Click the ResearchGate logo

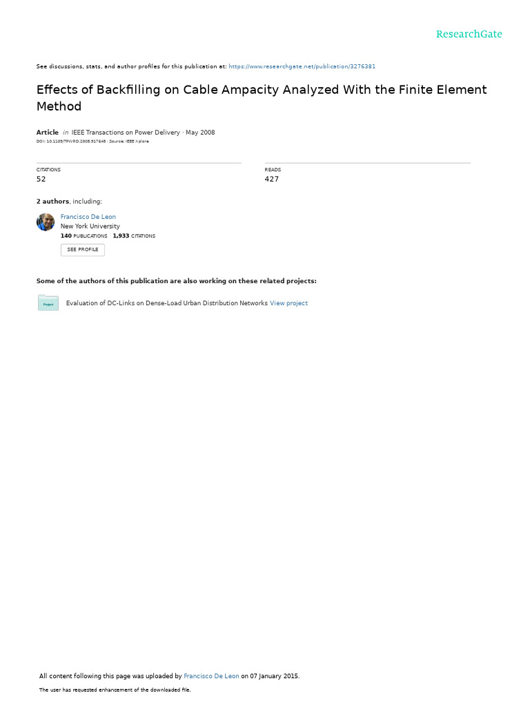[469, 35]
